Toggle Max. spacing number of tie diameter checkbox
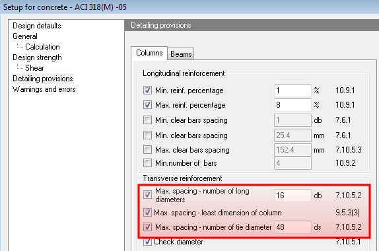379x251 pixels. (x=147, y=227)
